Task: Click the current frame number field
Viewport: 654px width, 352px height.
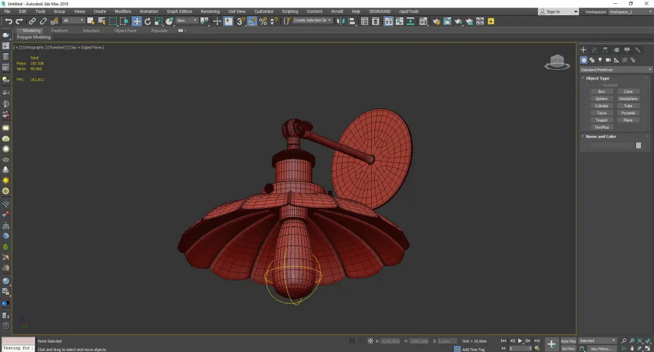Action: pos(520,348)
